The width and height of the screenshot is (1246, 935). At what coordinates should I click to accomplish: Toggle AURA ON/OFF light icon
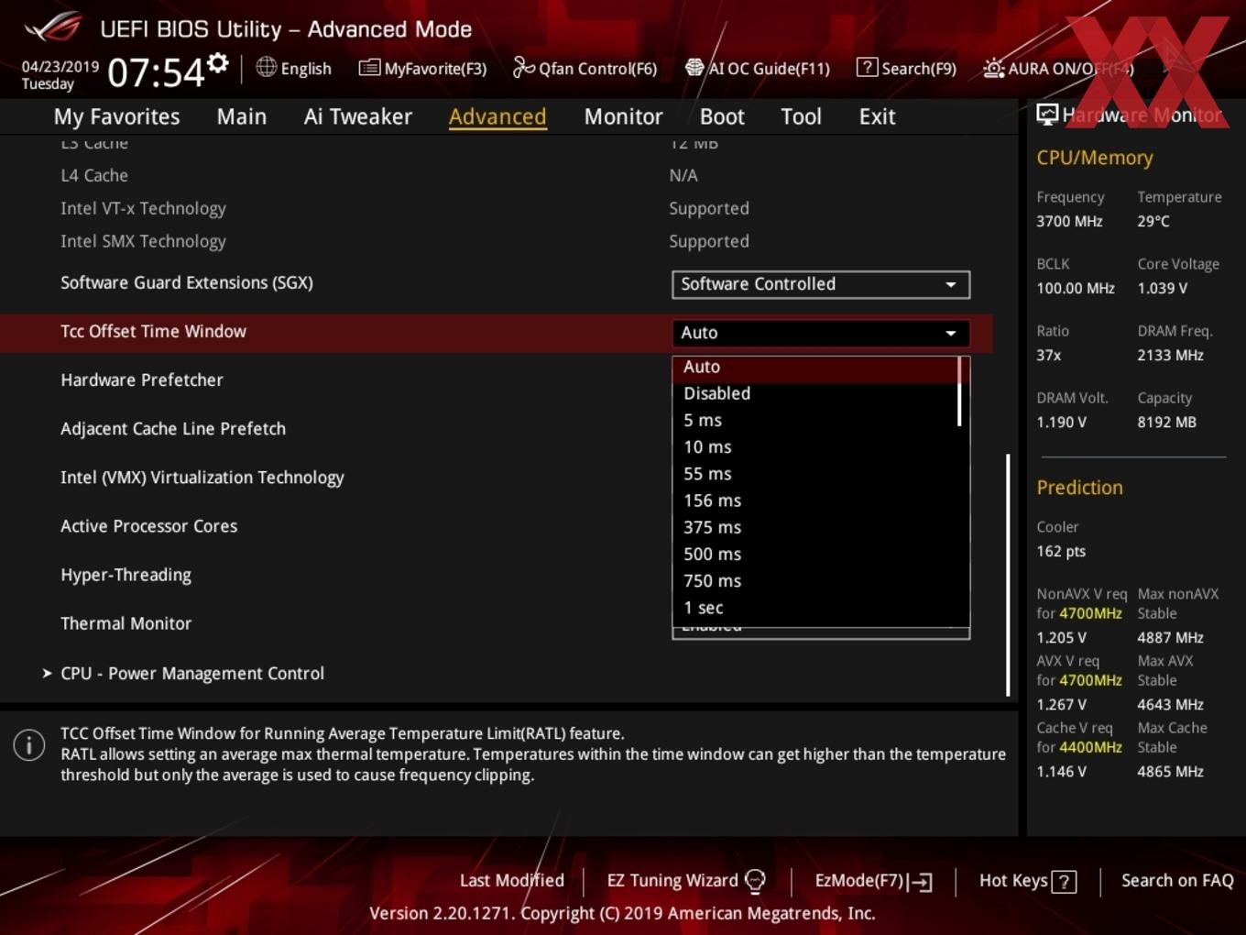tap(993, 68)
